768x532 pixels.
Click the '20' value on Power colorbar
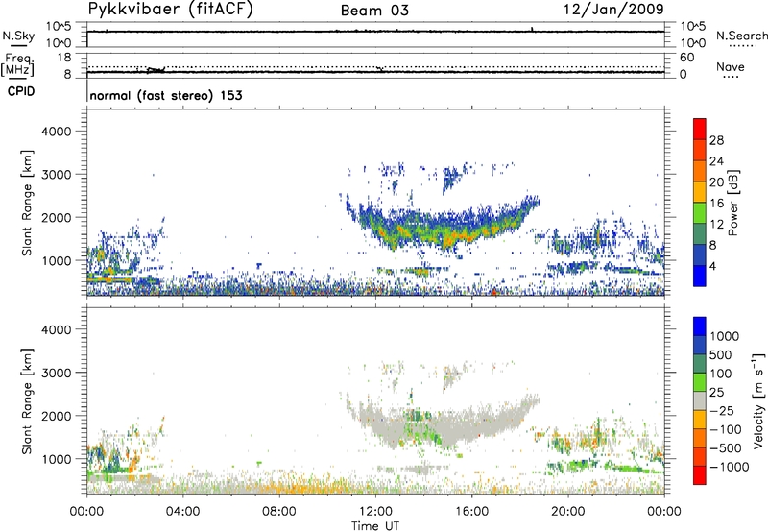click(716, 182)
